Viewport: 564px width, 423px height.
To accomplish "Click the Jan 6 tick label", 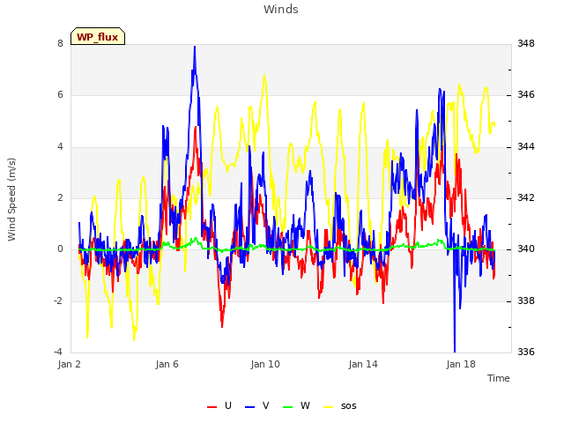I will point(167,364).
